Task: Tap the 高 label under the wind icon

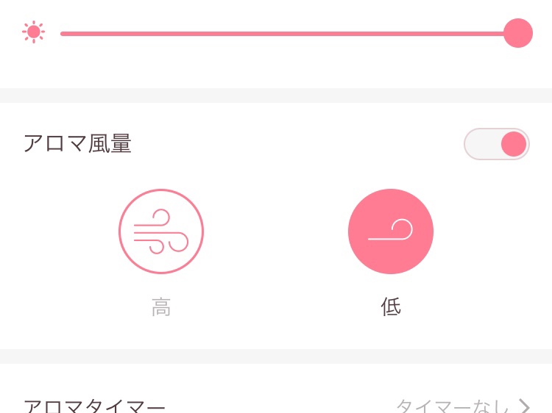Action: (x=161, y=306)
